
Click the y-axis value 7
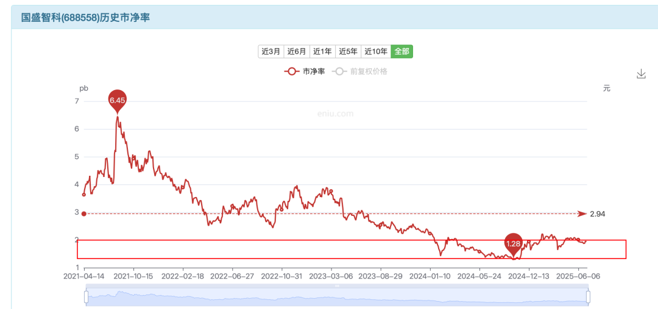pos(77,102)
